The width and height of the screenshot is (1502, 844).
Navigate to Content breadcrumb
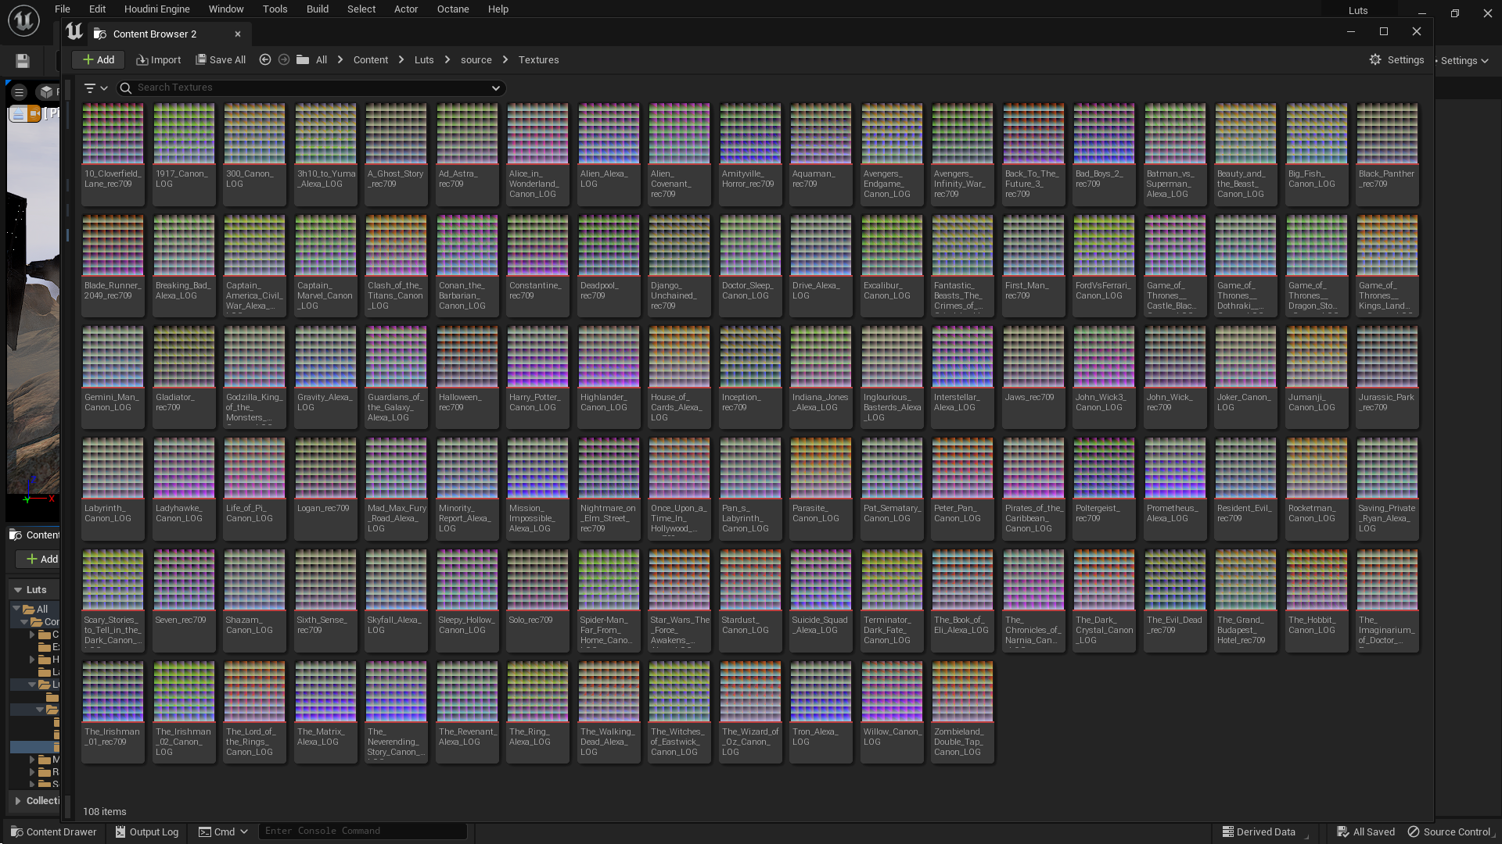tap(371, 59)
